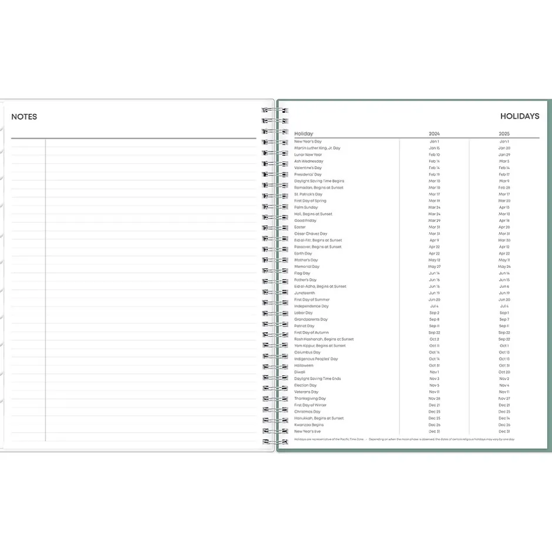Select the 2024 column header
The width and height of the screenshot is (552, 552).
(x=434, y=134)
